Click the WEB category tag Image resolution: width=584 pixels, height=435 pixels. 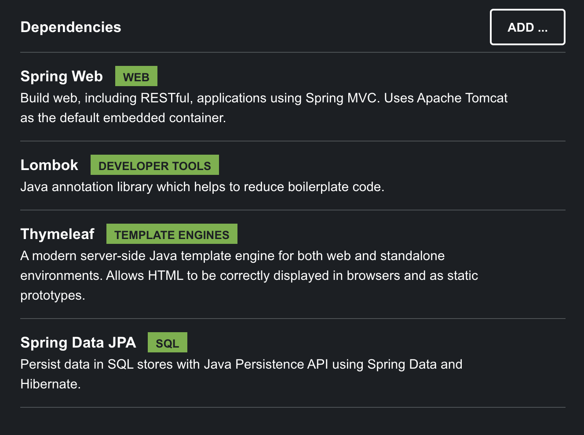pos(136,76)
